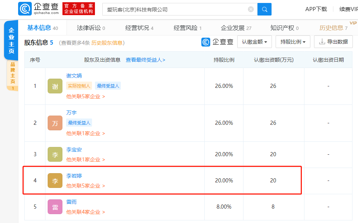View 李岩婷's 他关联5家企业 link
The width and height of the screenshot is (358, 223).
coord(86,186)
